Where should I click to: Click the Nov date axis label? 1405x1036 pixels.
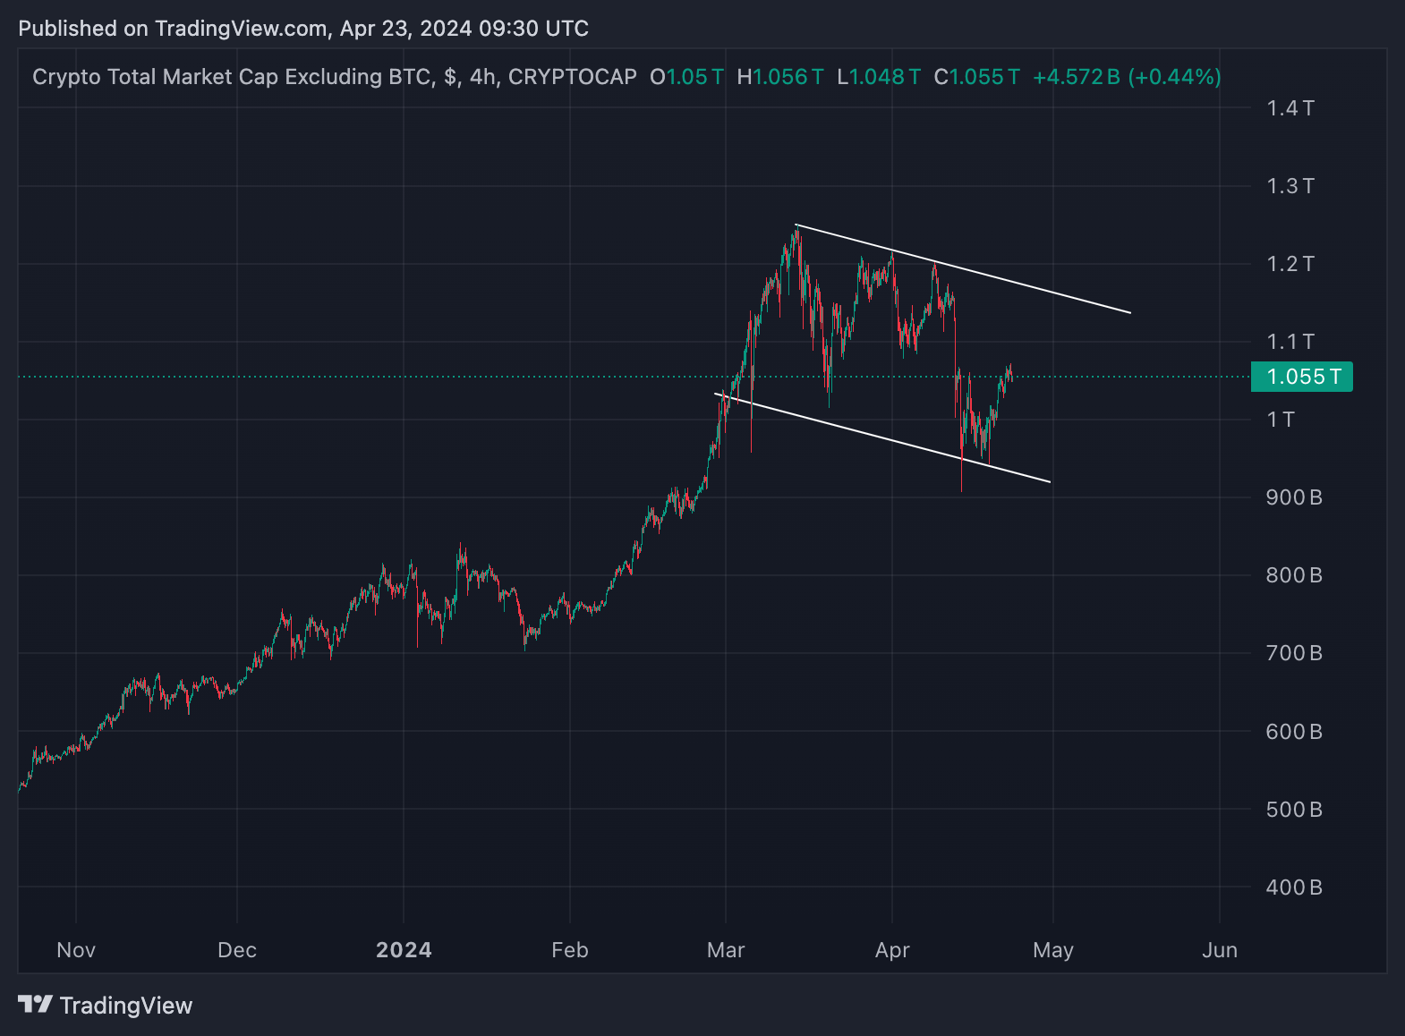coord(76,950)
